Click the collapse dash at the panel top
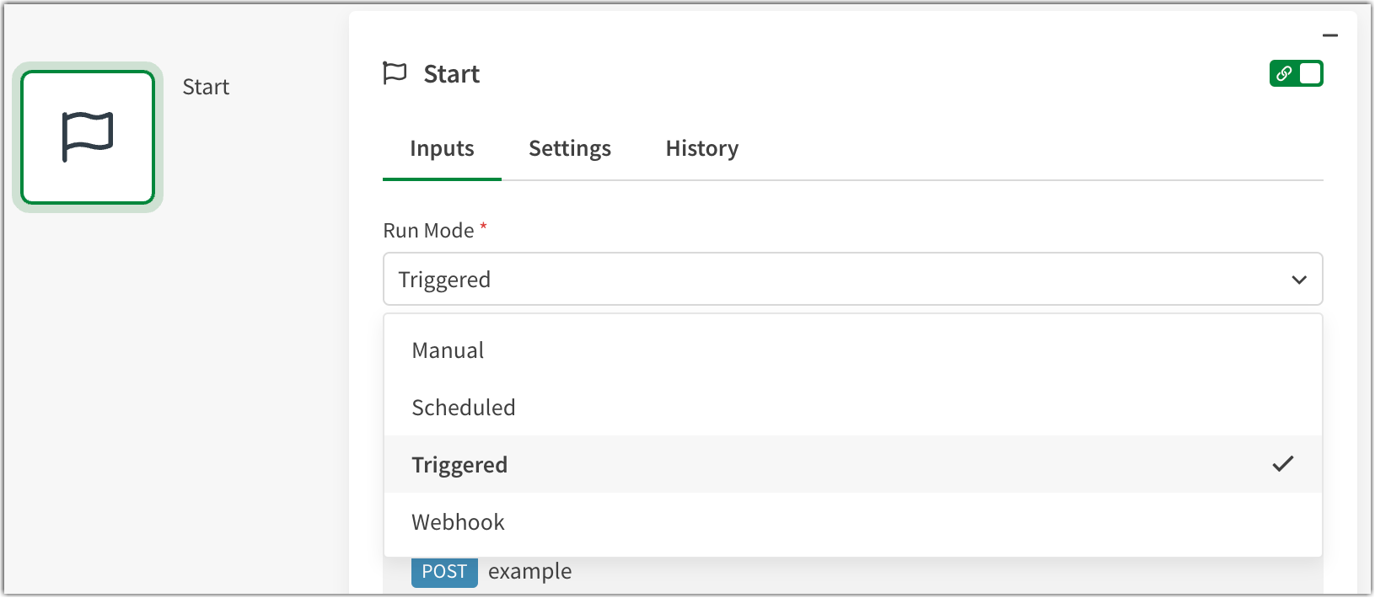This screenshot has width=1375, height=598. pyautogui.click(x=1331, y=35)
